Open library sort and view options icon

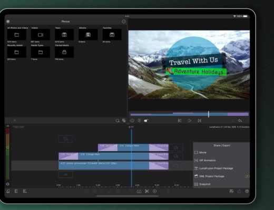pos(124,120)
